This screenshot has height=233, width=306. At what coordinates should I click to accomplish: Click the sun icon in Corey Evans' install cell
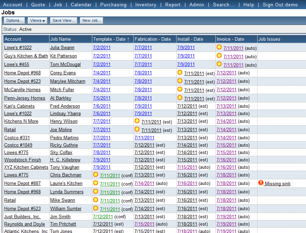click(x=180, y=72)
